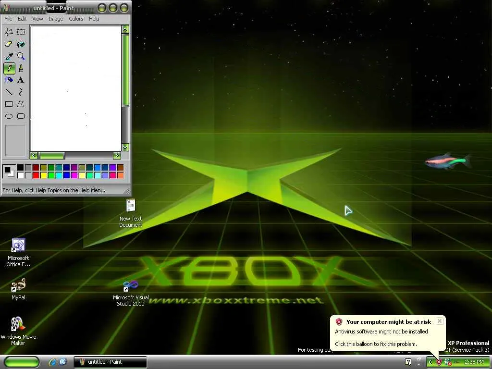Click the canvas scroll left arrow
Screen dimensions: 492x369
(x=34, y=155)
